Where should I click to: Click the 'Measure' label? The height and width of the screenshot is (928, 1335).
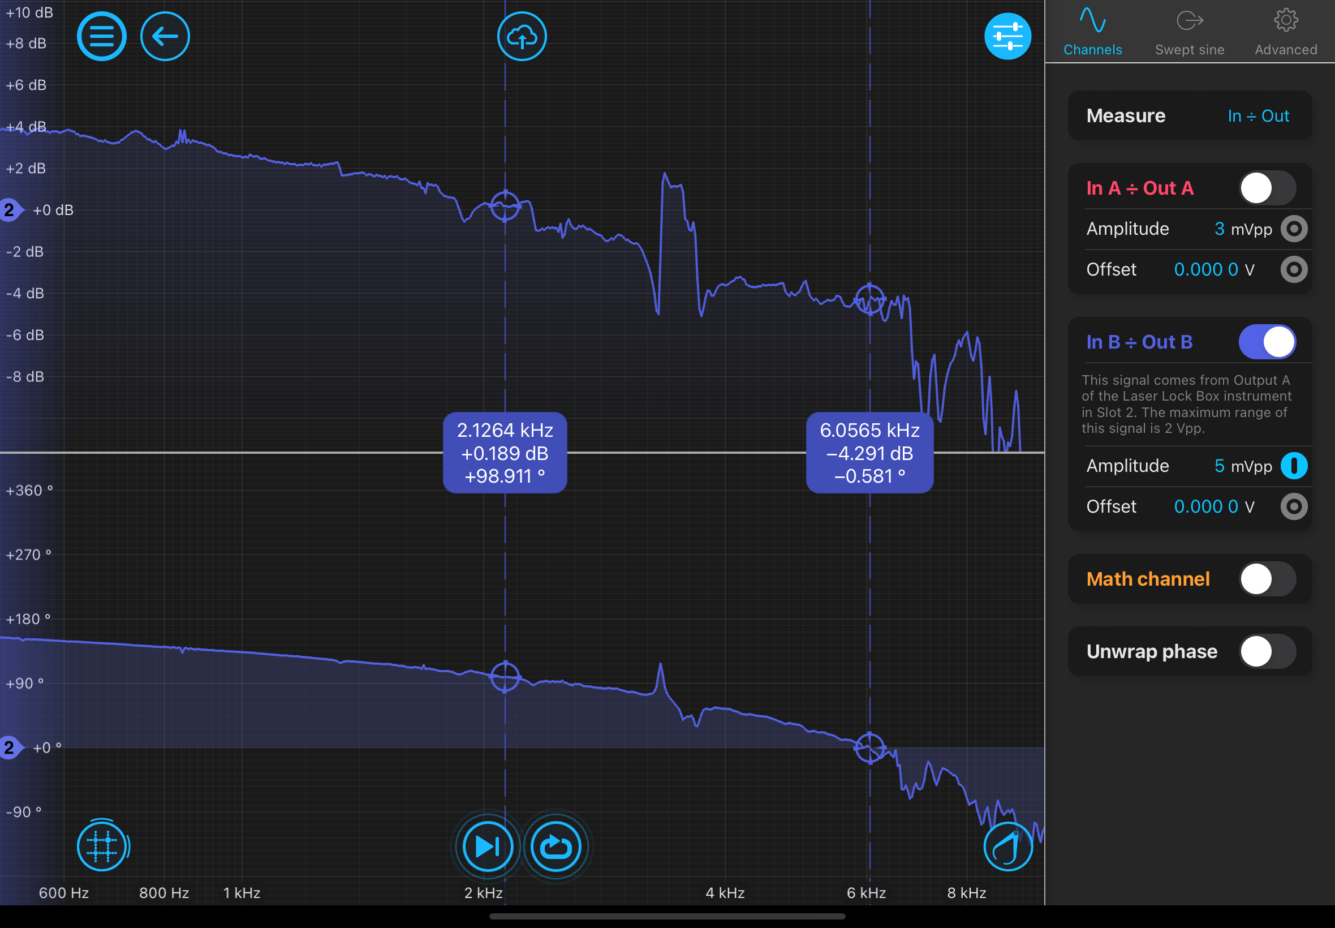[1126, 115]
